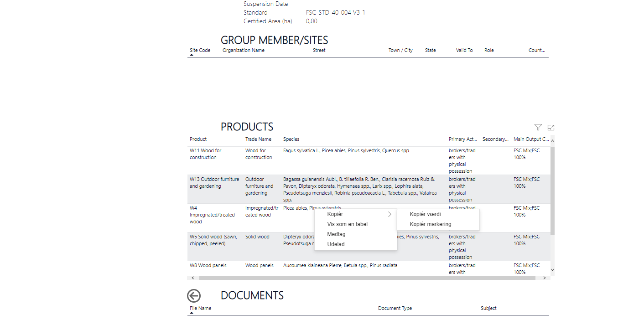Choose Kopiér markering in the submenu

click(430, 224)
